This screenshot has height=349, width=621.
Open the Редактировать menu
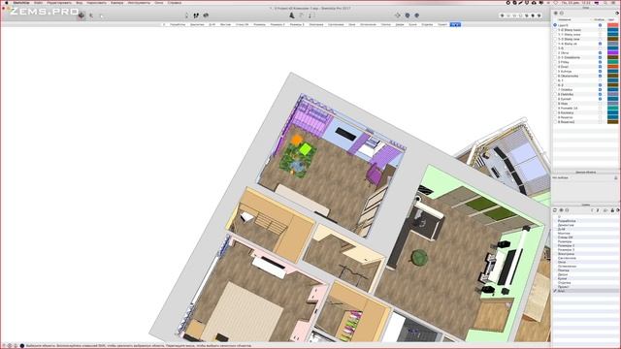(x=59, y=2)
